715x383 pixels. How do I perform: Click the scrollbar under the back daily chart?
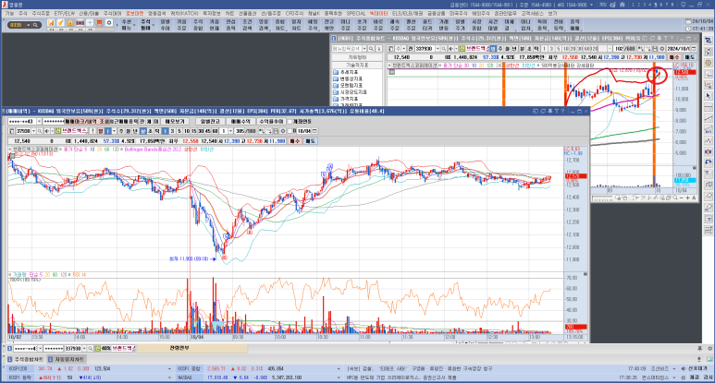coord(602,197)
